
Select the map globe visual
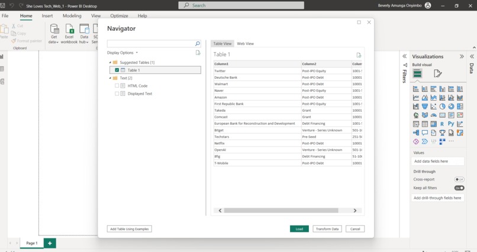[x=416, y=115]
